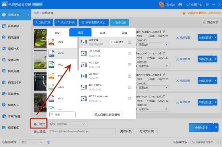
Task: Open the 输出格式 dropdown showing MP4 同原文件
Action: click(x=67, y=124)
